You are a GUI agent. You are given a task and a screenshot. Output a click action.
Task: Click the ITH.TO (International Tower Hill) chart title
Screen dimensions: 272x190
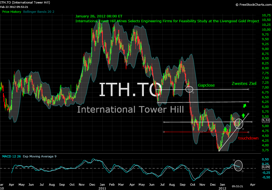(x=25, y=2)
